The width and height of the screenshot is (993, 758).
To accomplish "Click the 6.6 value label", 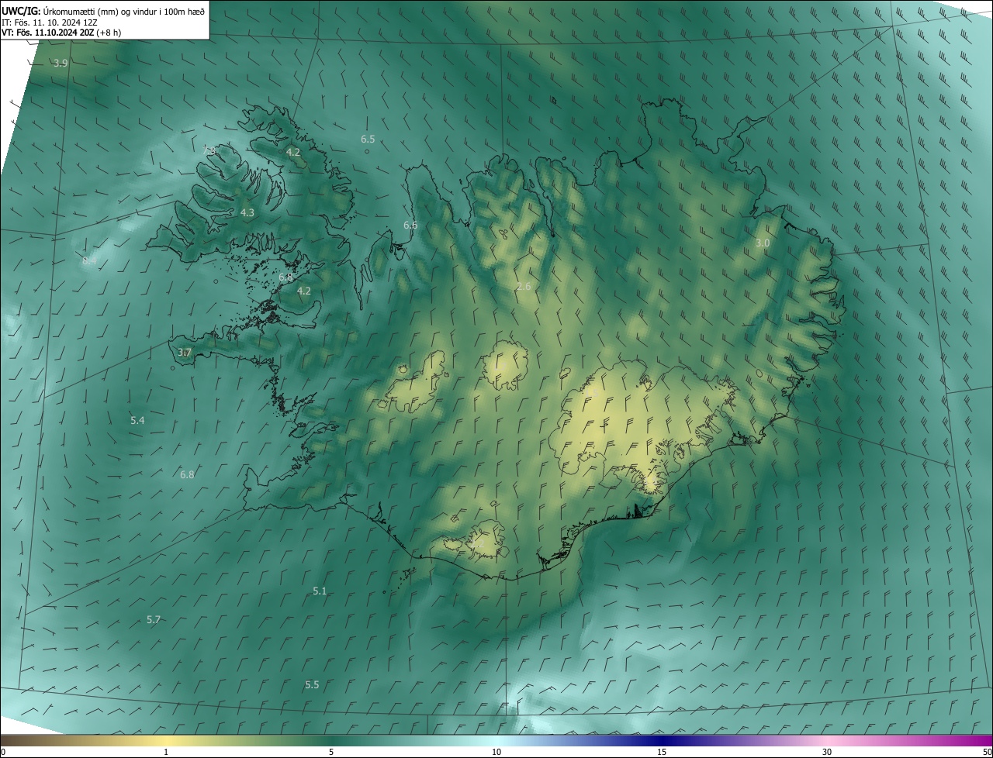I will click(x=410, y=225).
